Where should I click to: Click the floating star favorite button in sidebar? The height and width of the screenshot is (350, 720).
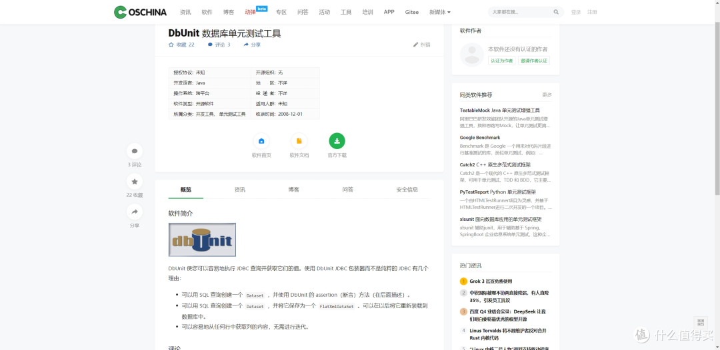[135, 182]
